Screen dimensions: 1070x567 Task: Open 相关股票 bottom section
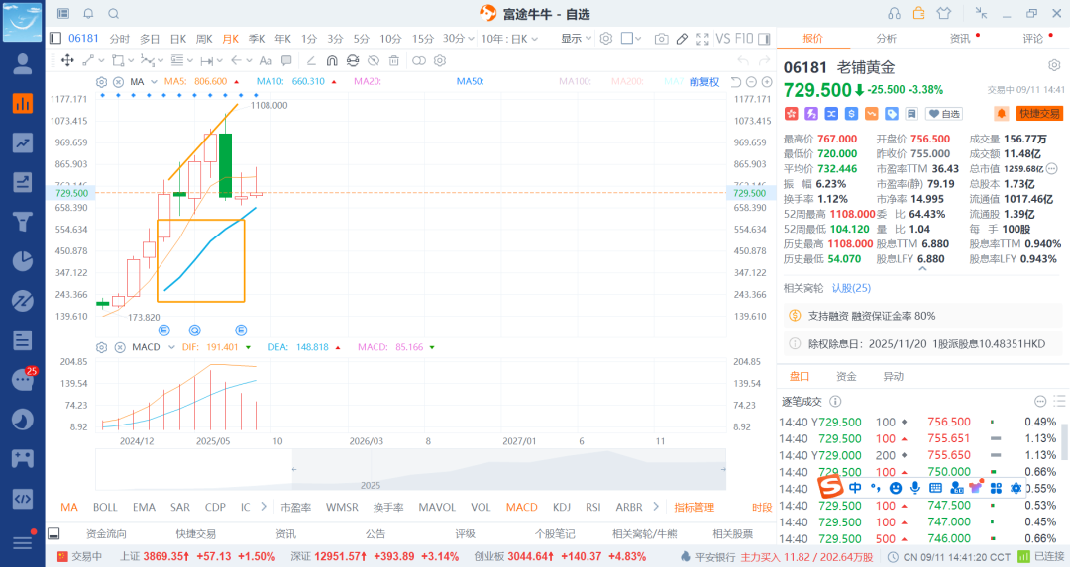point(733,533)
